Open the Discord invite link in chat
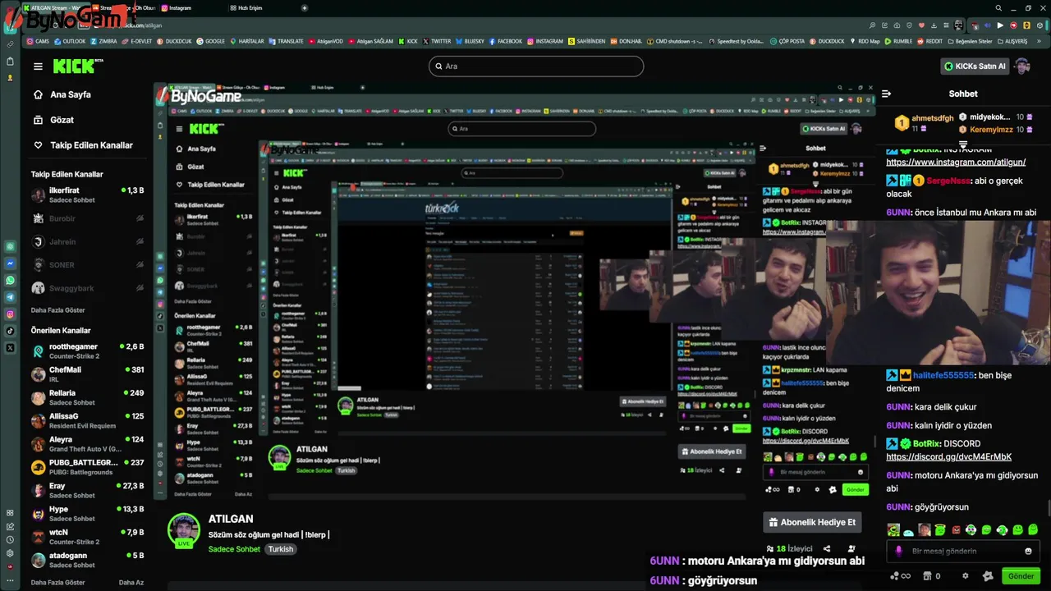 pyautogui.click(x=948, y=456)
